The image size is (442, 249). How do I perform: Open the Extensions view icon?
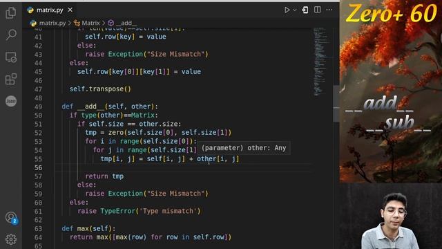11,79
